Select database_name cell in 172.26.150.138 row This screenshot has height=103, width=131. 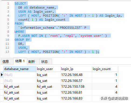pos(20,87)
